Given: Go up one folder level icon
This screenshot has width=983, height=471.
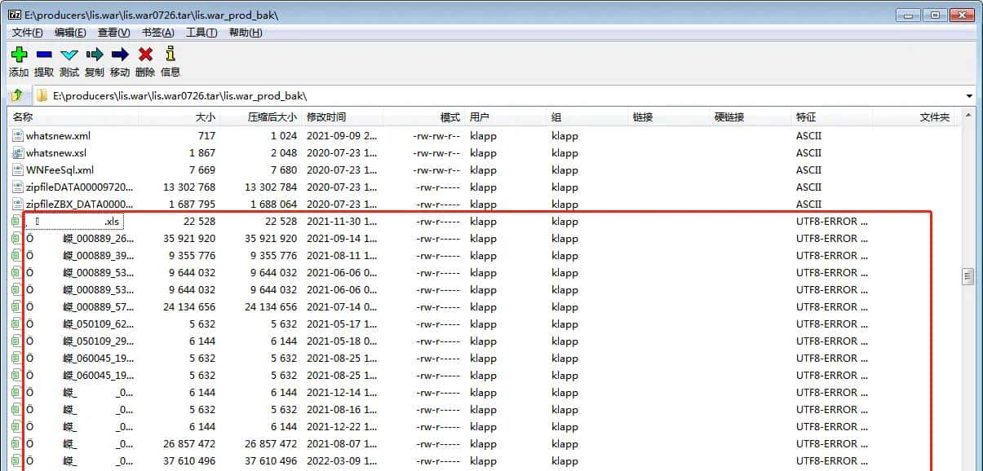Looking at the screenshot, I should click(x=17, y=95).
